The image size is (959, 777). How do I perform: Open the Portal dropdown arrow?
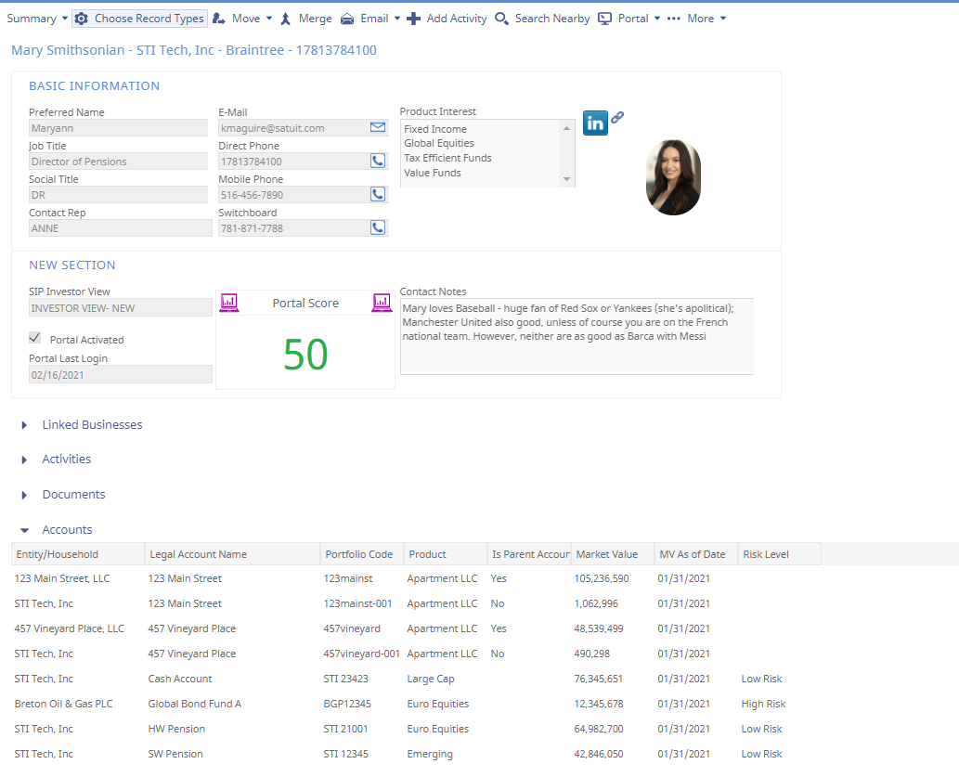(x=657, y=19)
